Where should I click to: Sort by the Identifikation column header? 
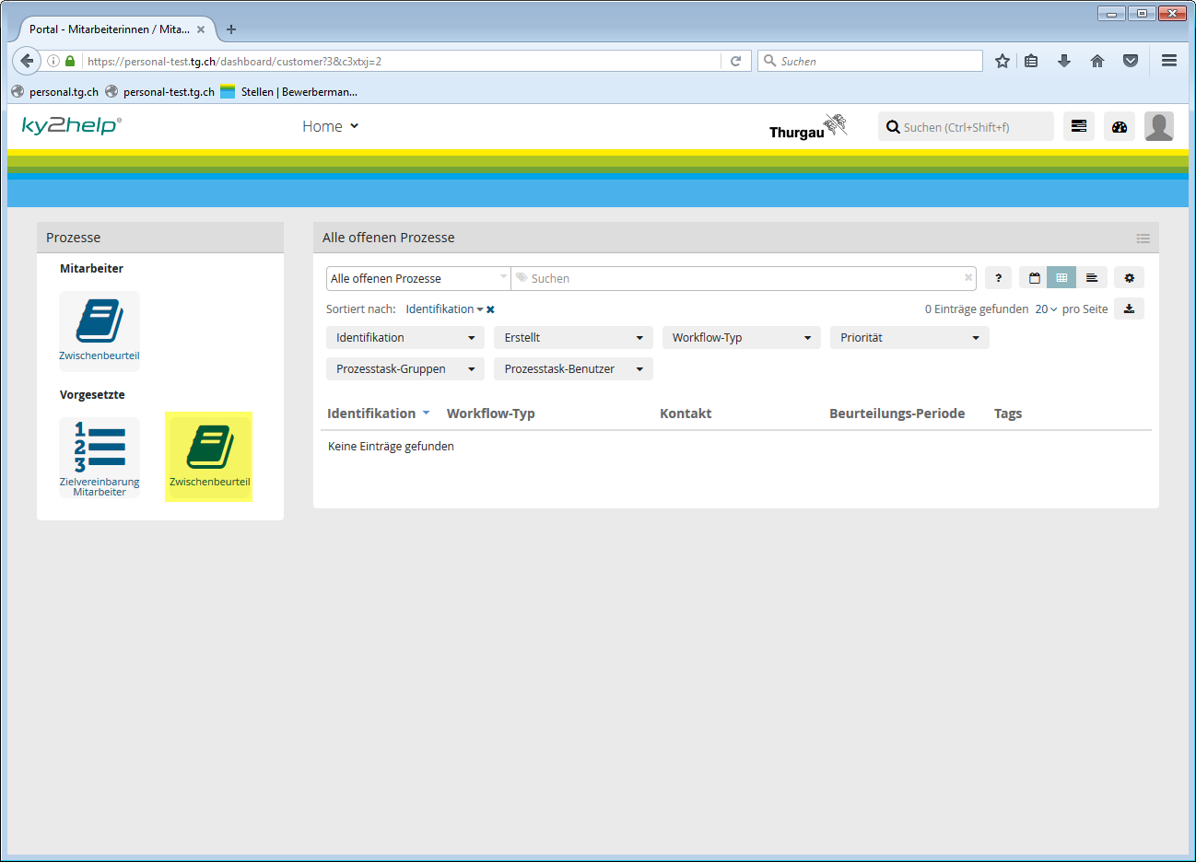pos(371,414)
